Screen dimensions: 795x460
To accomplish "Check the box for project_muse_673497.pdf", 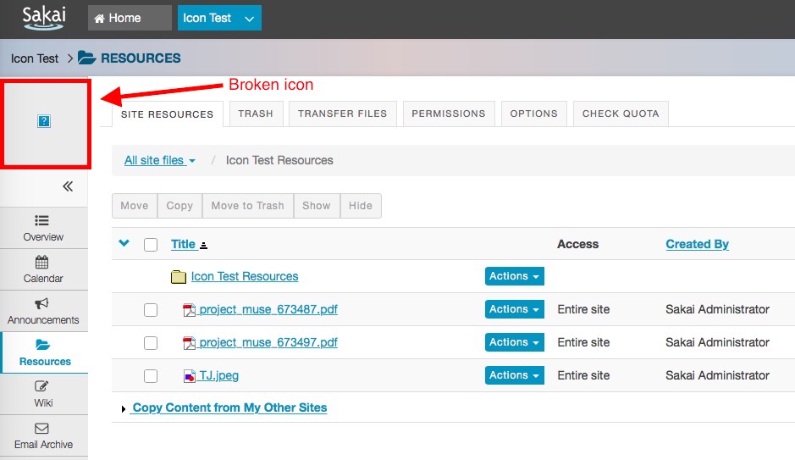I will tap(151, 343).
